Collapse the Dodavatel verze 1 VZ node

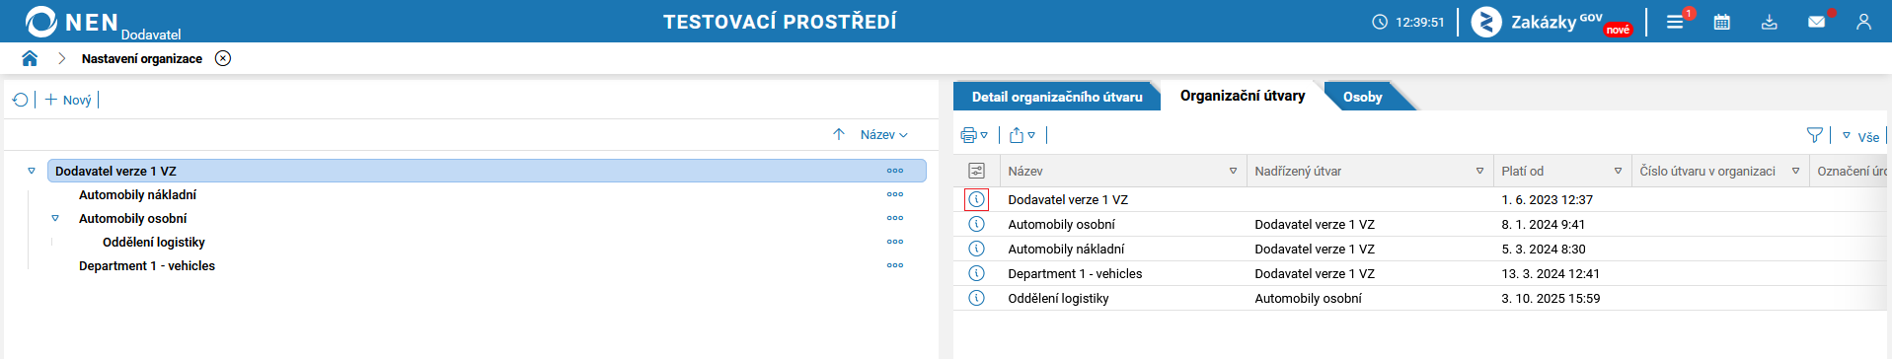pos(32,171)
